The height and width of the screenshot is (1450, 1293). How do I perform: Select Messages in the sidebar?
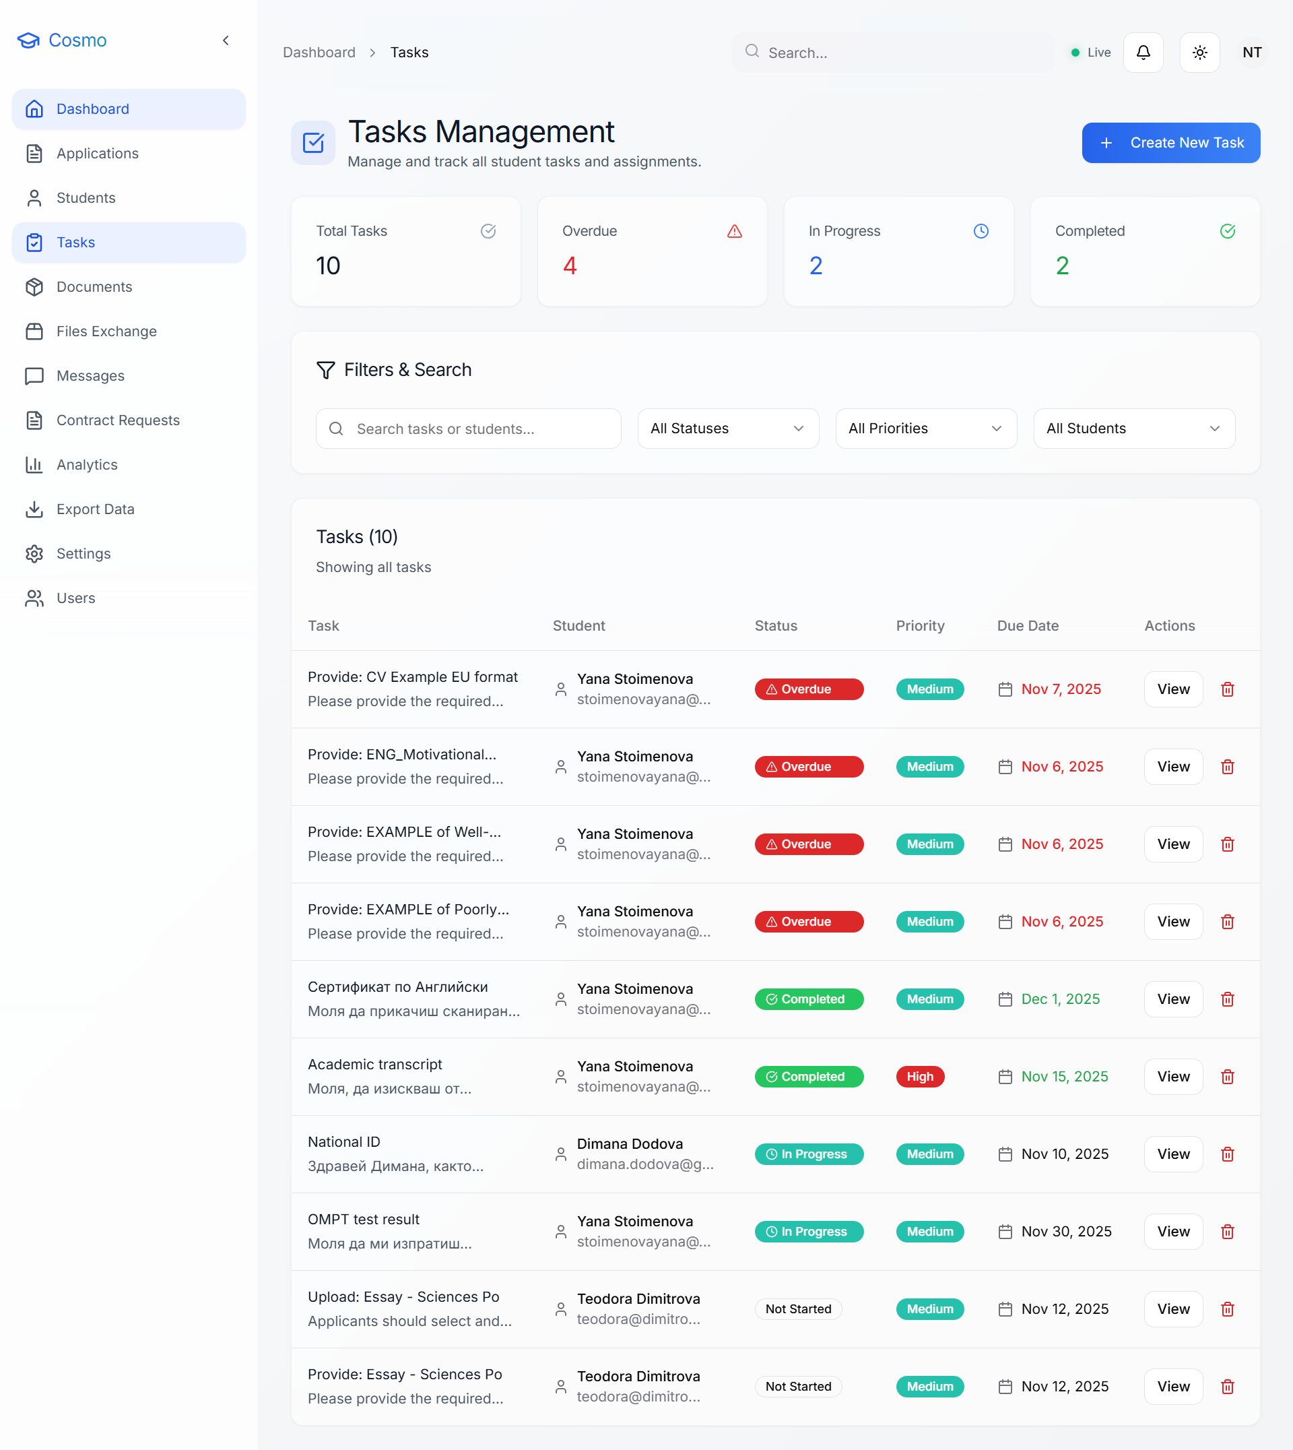tap(90, 376)
